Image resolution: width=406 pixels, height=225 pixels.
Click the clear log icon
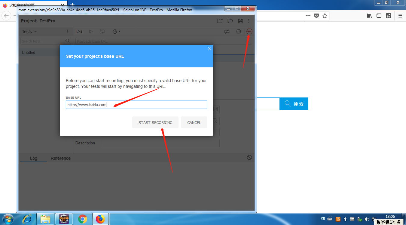pos(249,158)
